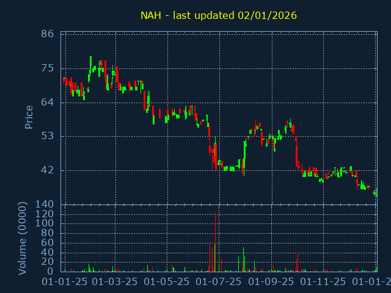This screenshot has height=293, width=391.
Task: Click the highest green candlestick peak near 79
Action: pyautogui.click(x=90, y=60)
